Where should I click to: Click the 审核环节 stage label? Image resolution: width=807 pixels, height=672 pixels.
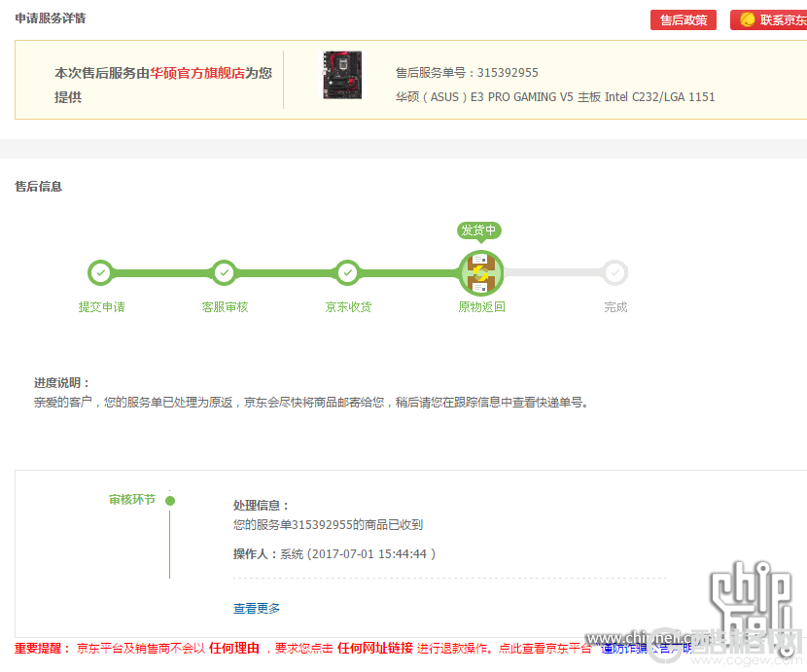(x=132, y=500)
